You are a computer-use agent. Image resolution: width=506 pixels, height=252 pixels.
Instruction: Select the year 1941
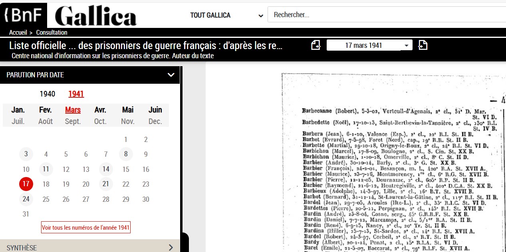(76, 94)
